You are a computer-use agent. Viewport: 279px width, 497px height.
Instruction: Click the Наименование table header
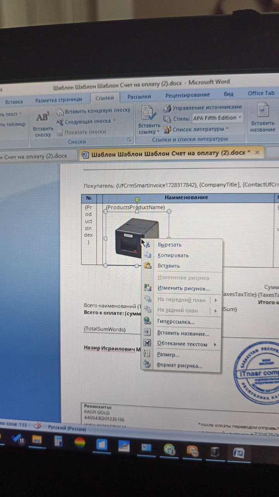(x=186, y=197)
